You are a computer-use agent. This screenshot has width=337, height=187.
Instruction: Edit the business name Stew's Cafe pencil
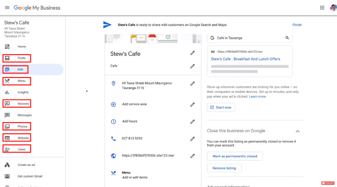tap(192, 53)
